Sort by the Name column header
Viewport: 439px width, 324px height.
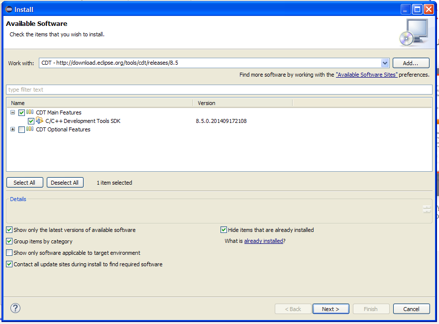click(x=100, y=103)
